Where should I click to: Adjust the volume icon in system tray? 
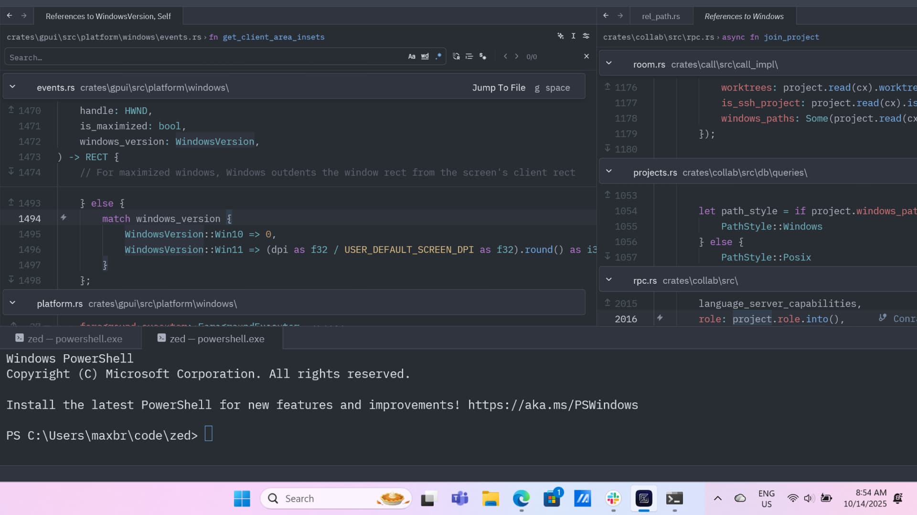coord(809,498)
